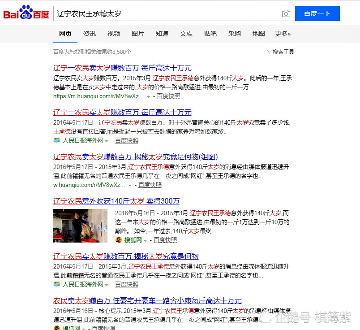Click 人民日报海外网 source in fifth result

pyautogui.click(x=83, y=284)
